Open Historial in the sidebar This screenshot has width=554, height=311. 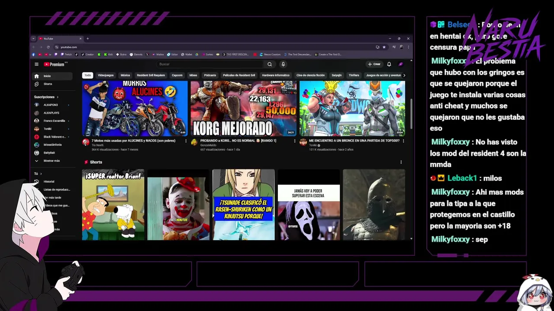[x=53, y=181]
